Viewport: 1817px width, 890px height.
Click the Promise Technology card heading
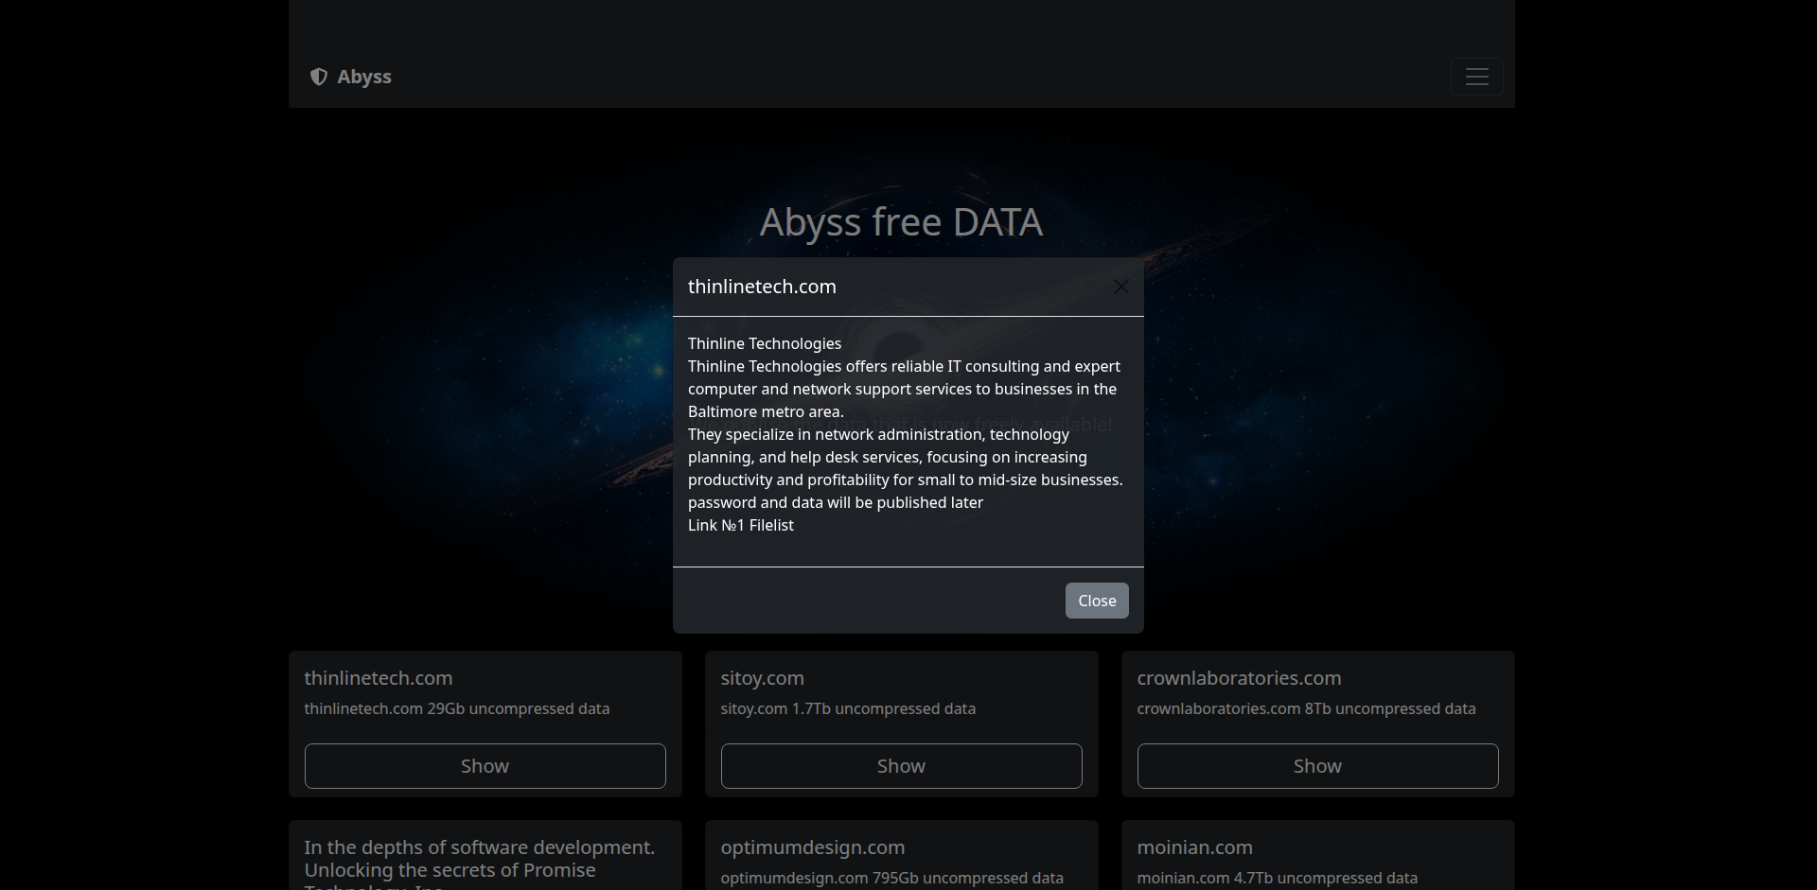(x=479, y=859)
